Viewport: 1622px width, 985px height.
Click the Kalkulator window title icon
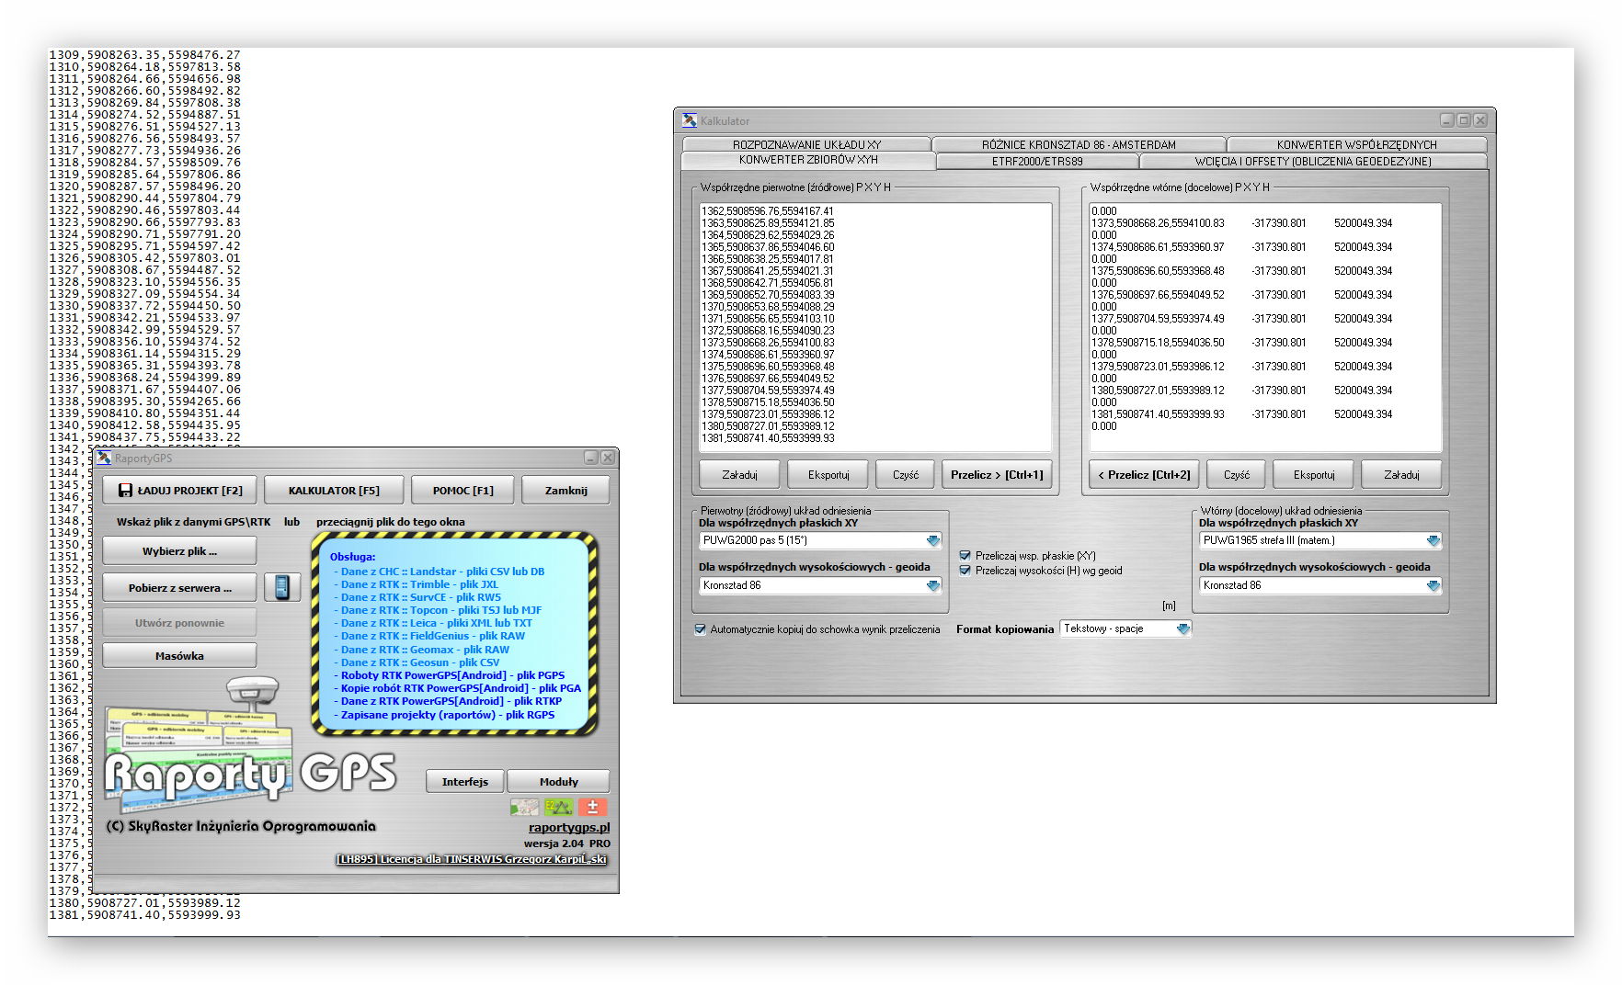point(690,120)
